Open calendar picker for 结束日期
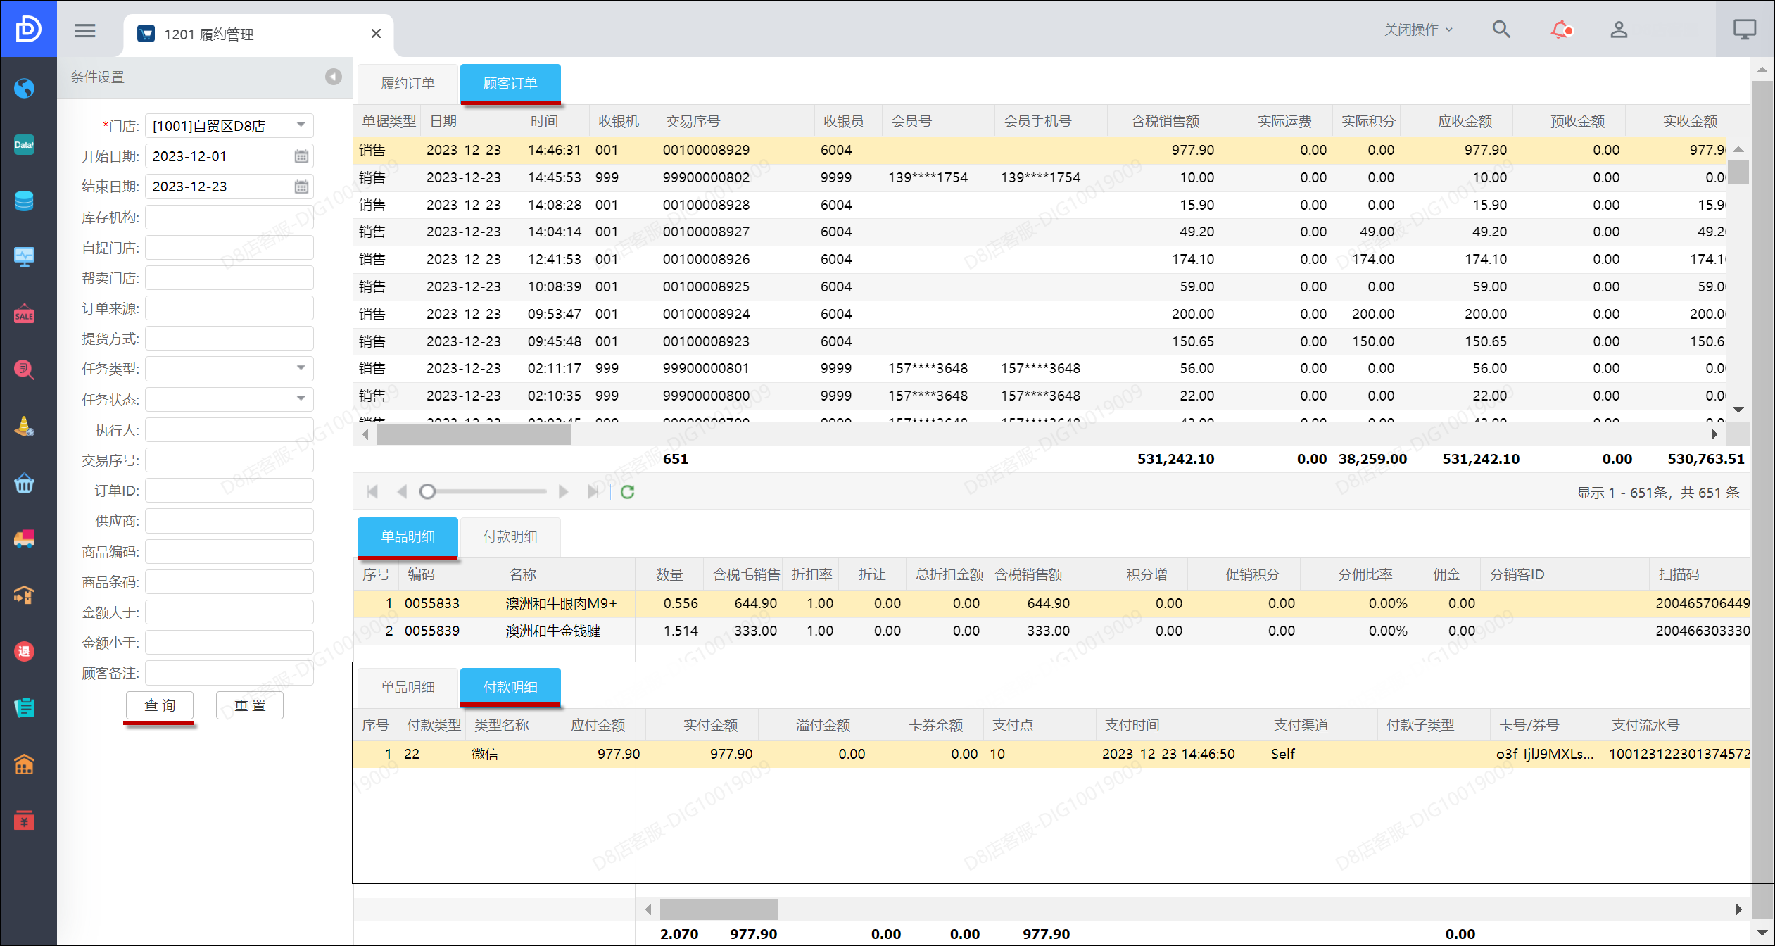This screenshot has height=946, width=1775. 301,187
